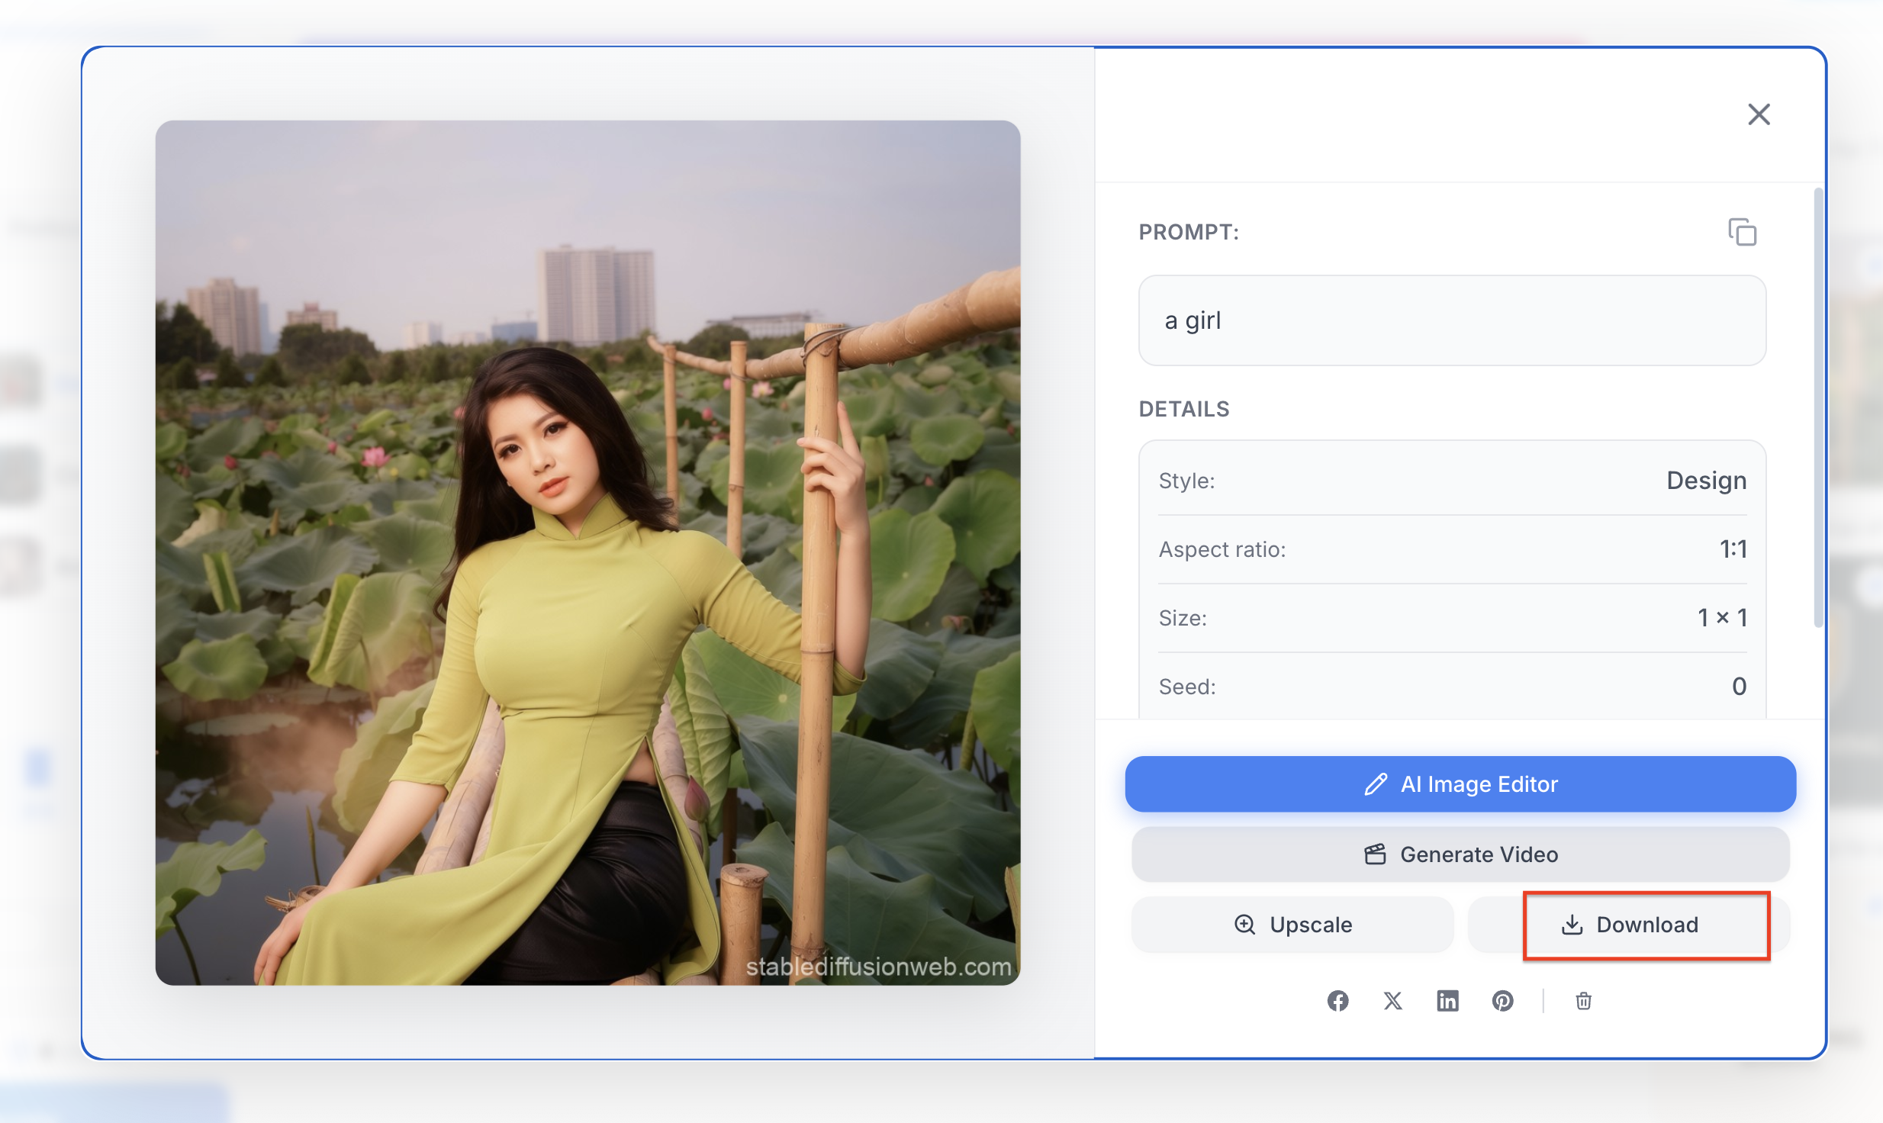Click the Generate Video button

pos(1460,854)
